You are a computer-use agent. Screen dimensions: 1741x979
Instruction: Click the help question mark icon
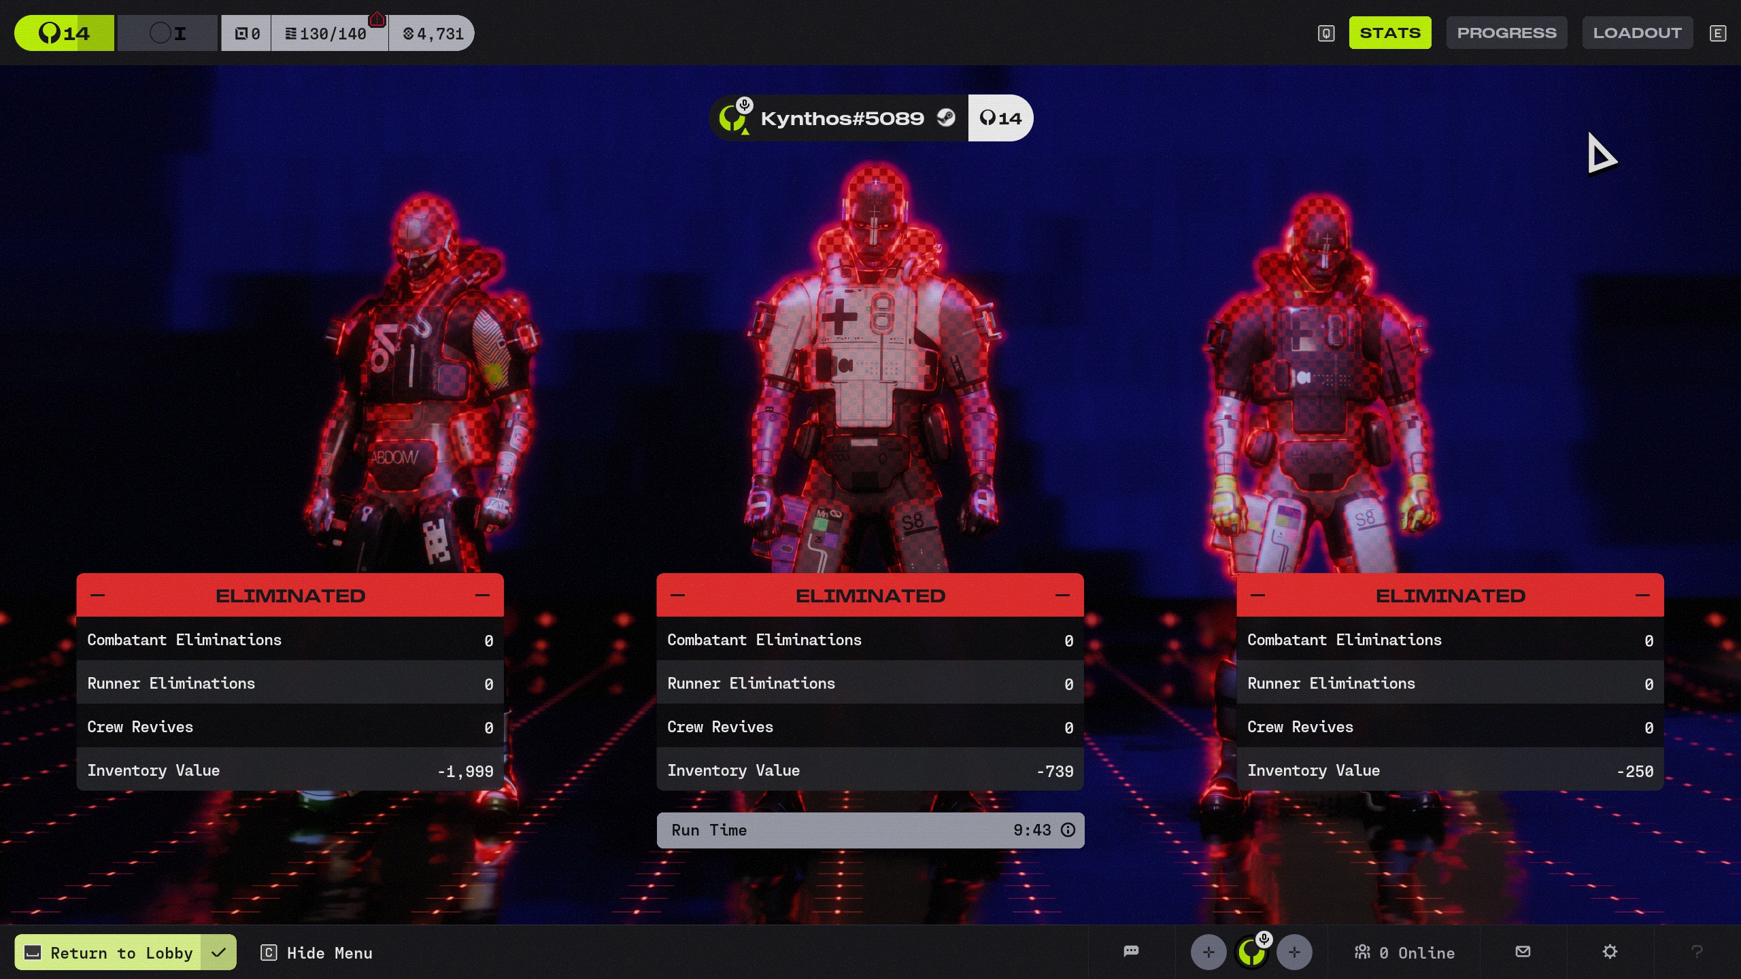[x=1697, y=951]
